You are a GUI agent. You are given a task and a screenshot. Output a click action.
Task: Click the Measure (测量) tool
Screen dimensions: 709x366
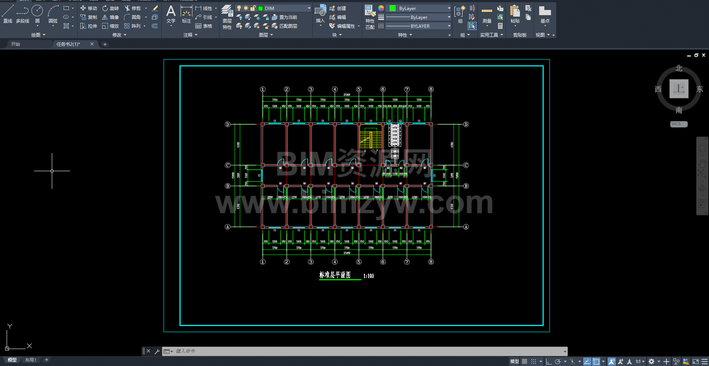(x=487, y=15)
